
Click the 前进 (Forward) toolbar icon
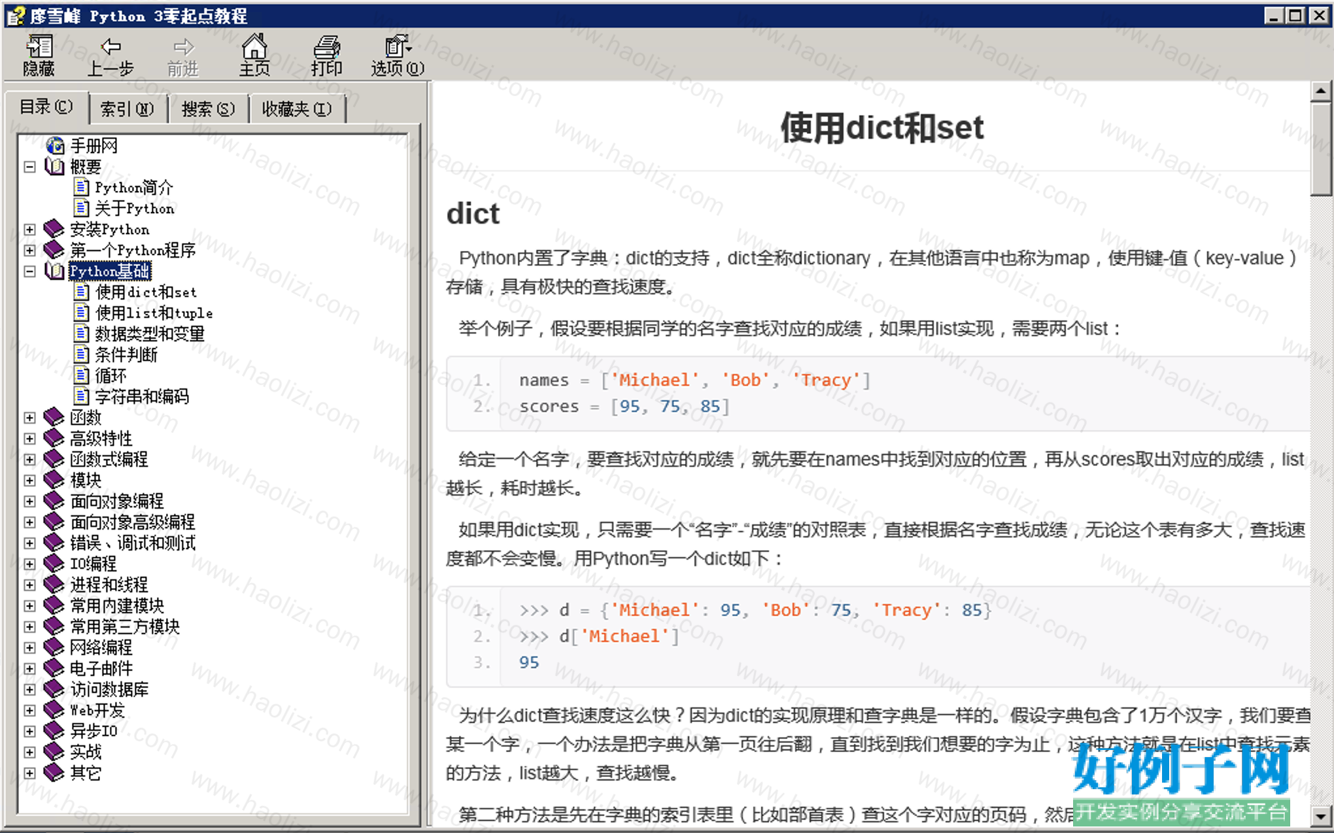click(184, 47)
